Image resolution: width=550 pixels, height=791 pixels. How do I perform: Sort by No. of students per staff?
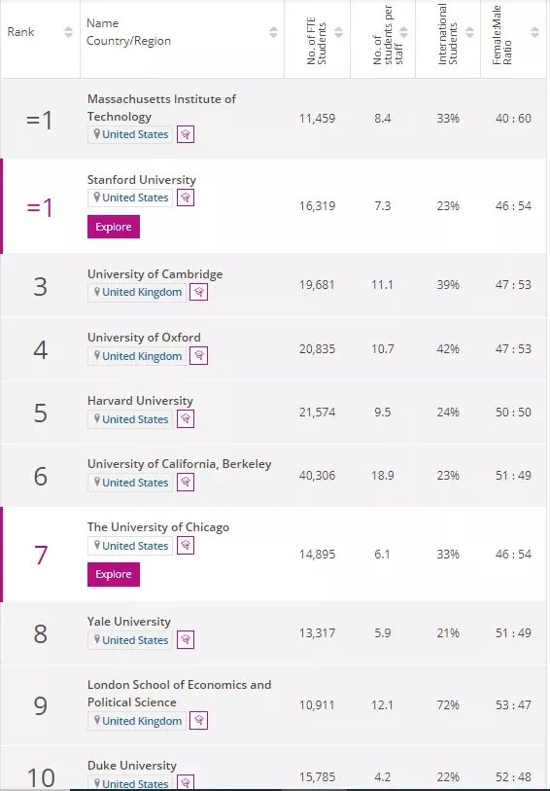pyautogui.click(x=404, y=32)
